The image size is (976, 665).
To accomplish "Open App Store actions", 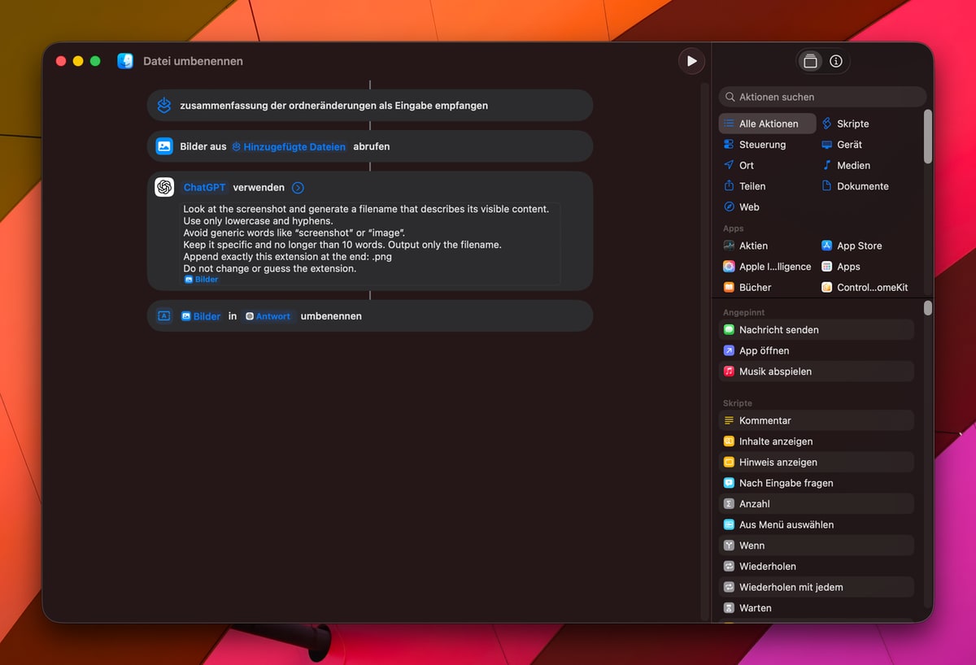I will 858,246.
